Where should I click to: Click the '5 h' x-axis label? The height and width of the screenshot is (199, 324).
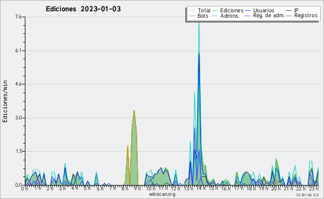87,188
